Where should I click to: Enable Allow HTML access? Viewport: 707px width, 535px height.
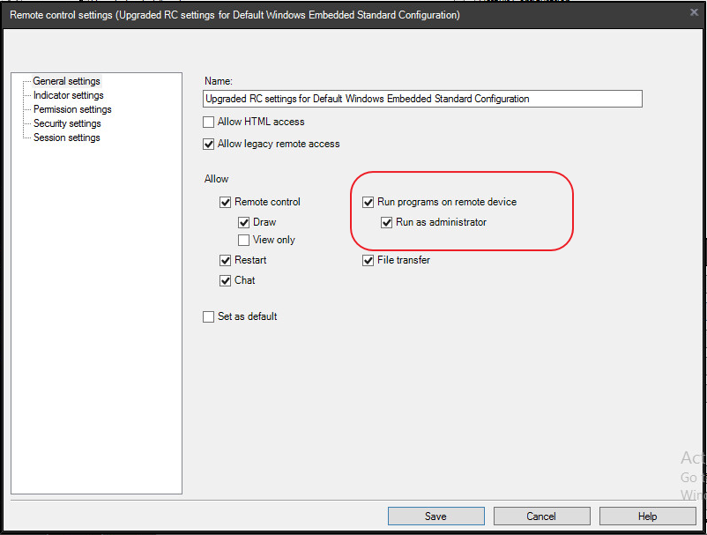pos(208,123)
